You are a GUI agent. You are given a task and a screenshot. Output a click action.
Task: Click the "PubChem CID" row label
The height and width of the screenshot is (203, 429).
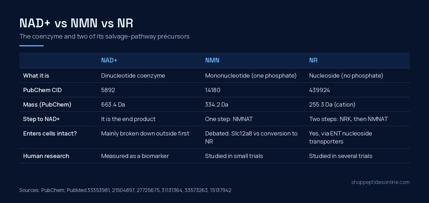coord(42,90)
